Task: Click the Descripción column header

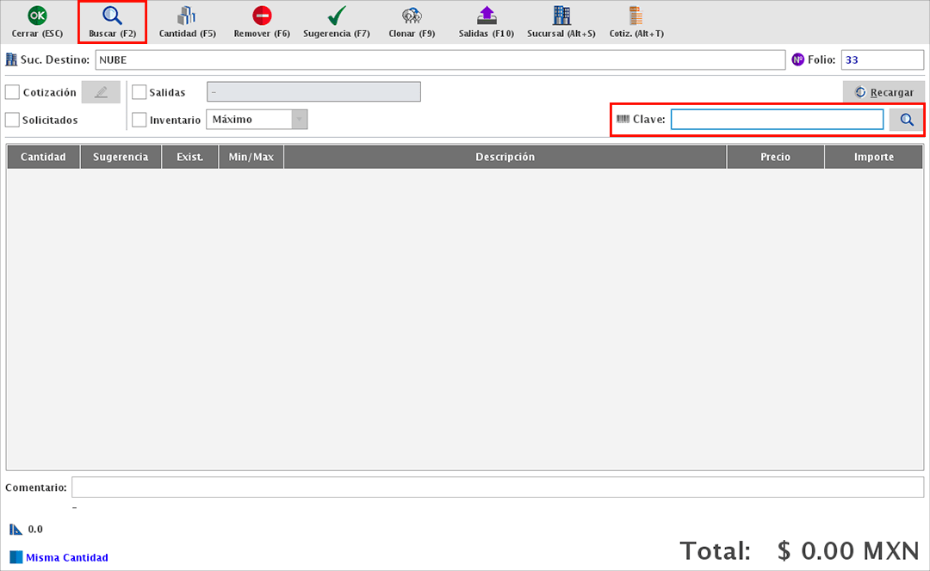Action: pyautogui.click(x=505, y=157)
